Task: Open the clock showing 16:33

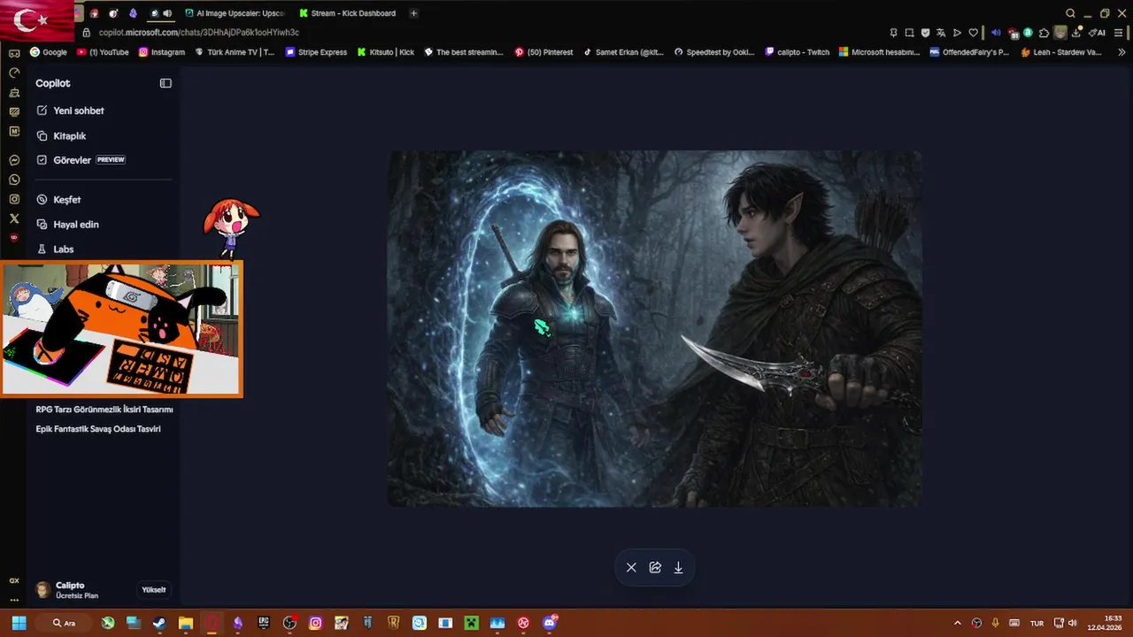Action: click(x=1105, y=623)
